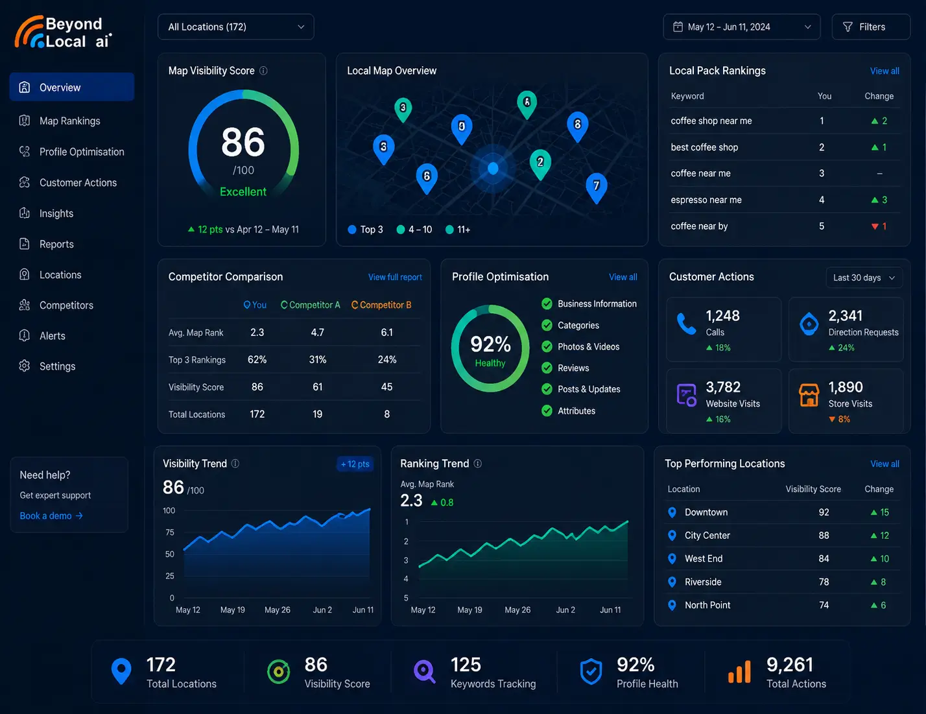Open Profile Optimisation in the sidebar

(82, 152)
